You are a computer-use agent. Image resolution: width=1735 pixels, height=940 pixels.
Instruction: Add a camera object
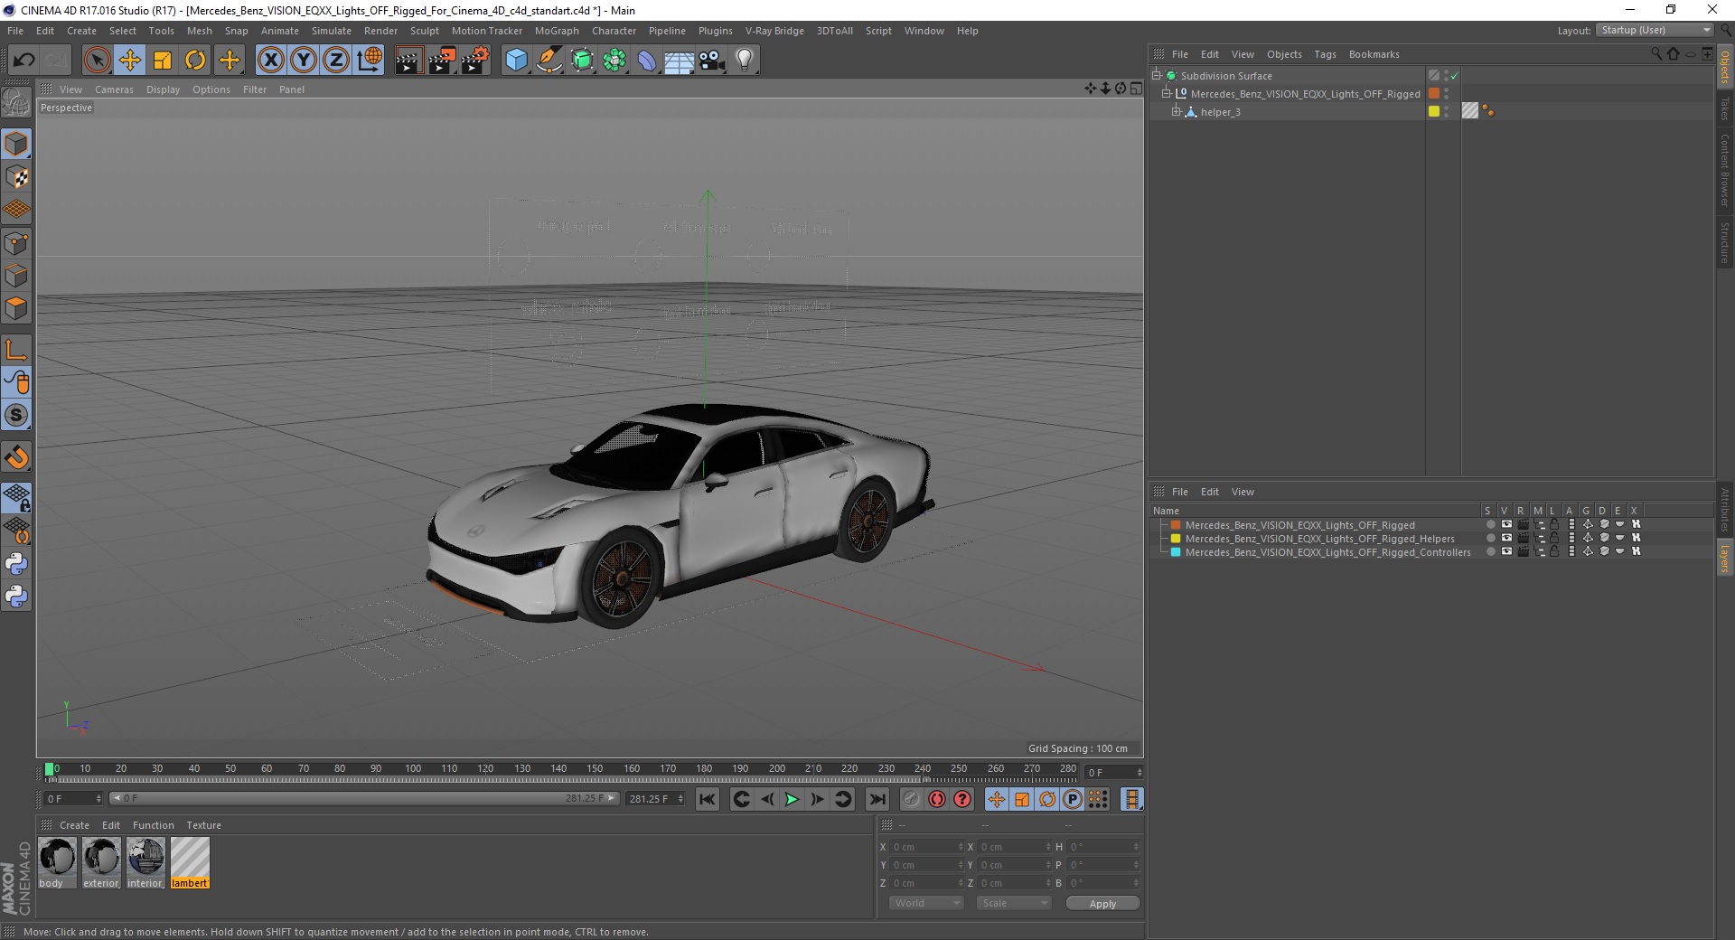point(712,61)
